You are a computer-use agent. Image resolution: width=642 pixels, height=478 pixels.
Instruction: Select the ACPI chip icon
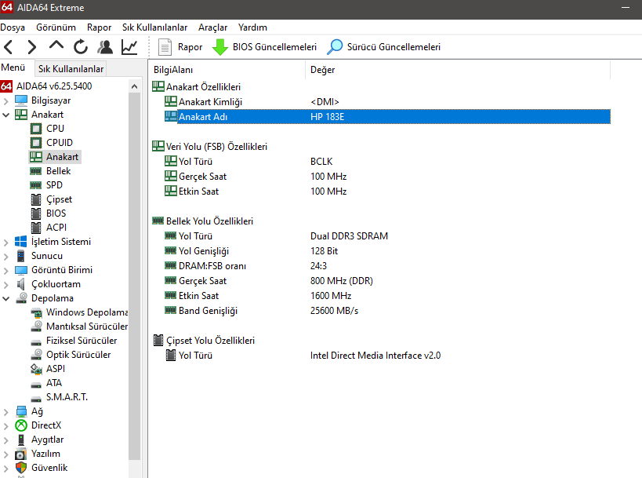[x=36, y=228]
